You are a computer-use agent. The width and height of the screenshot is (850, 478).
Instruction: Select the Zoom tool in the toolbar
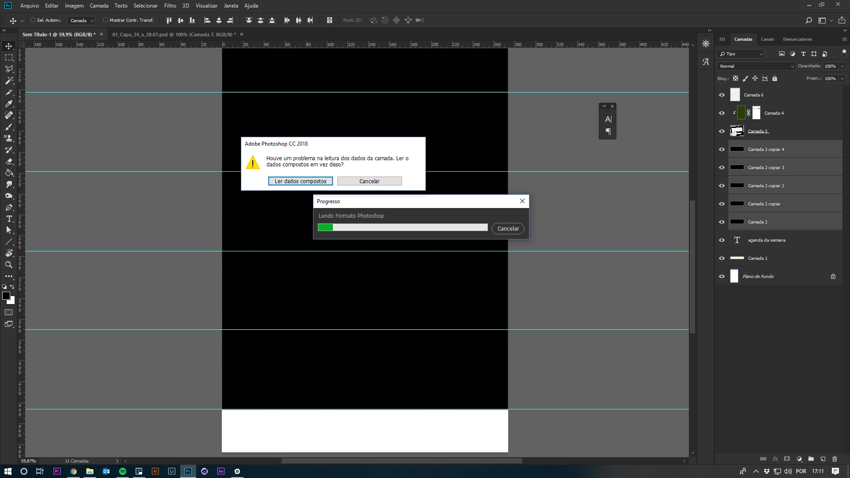tap(9, 265)
